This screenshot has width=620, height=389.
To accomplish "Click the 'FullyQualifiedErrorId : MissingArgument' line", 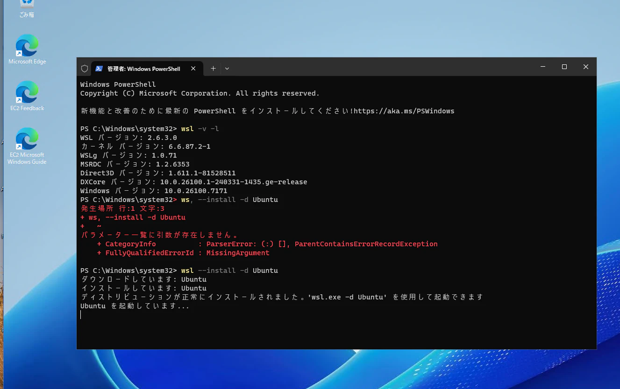I will pos(183,253).
